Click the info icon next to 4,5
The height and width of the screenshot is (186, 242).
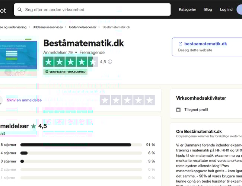click(110, 62)
